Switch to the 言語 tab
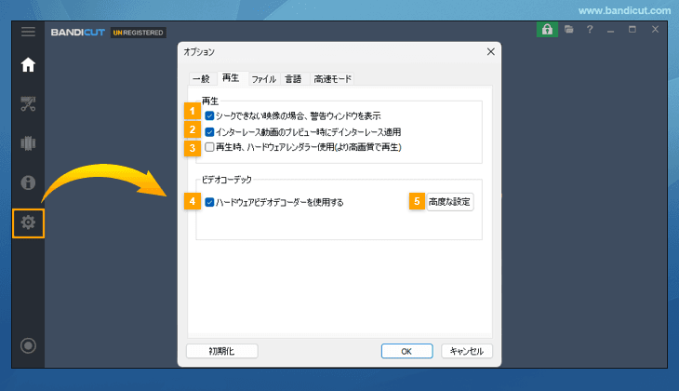Screen dimensions: 679x391 [293, 79]
